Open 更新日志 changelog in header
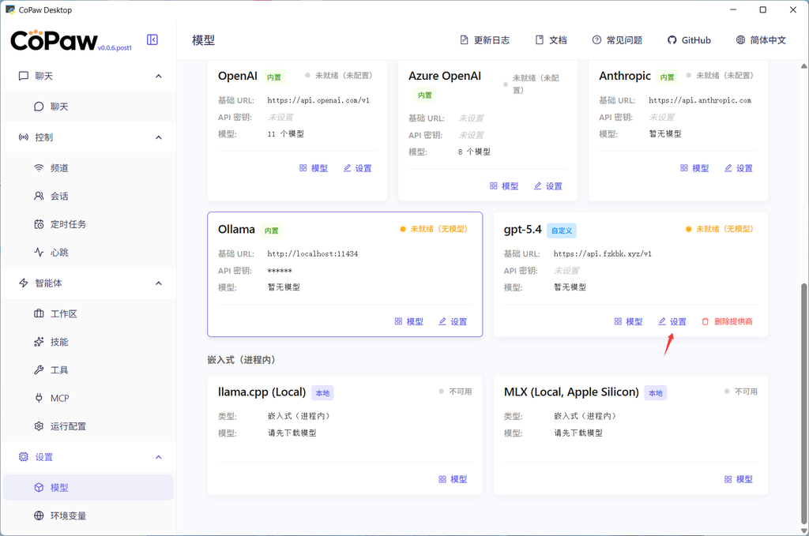 (484, 40)
